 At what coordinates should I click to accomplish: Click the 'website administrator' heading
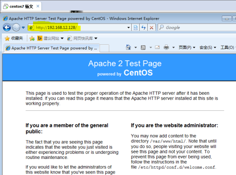[x=175, y=125]
